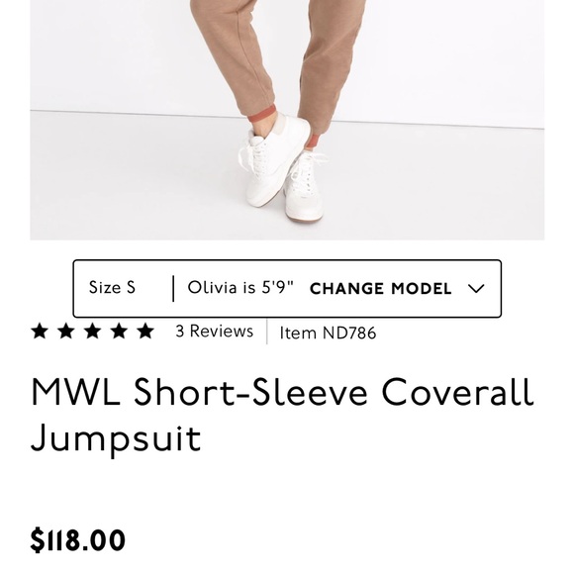
Task: Tap the MWL Short-Sleeve Coverall Jumpsuit title
Action: [x=282, y=415]
